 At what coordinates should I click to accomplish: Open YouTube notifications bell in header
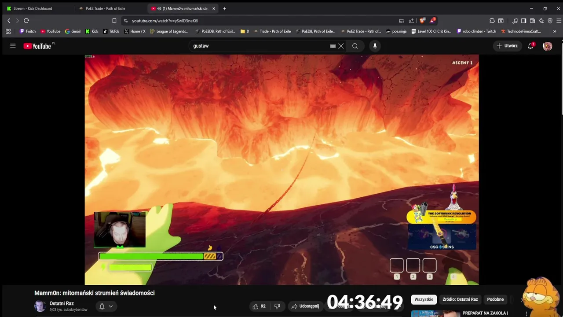pyautogui.click(x=531, y=46)
